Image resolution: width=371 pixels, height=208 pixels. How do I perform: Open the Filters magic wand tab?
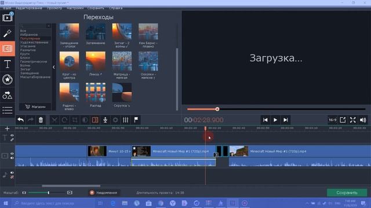[8, 34]
